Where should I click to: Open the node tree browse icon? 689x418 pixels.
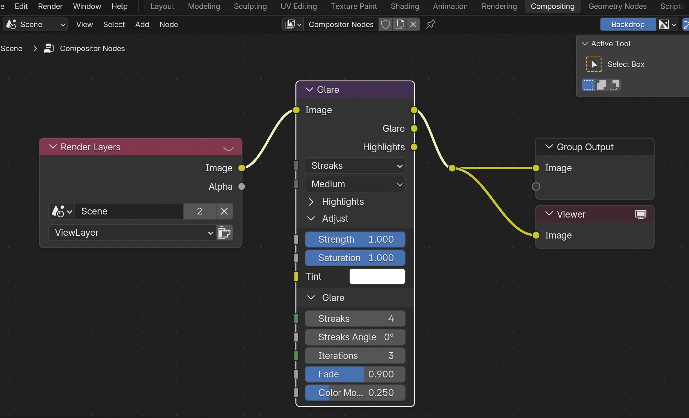[x=293, y=24]
